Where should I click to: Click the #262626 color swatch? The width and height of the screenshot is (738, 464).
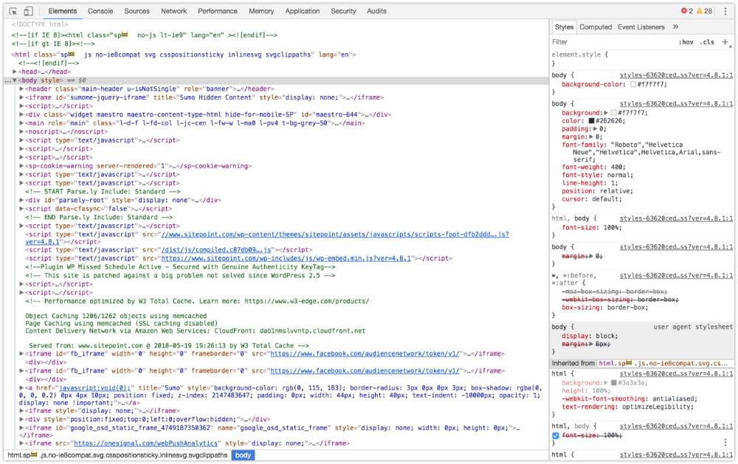click(592, 120)
